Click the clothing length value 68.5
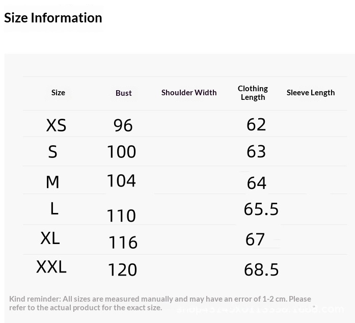The height and width of the screenshot is (323, 355). pos(261,270)
